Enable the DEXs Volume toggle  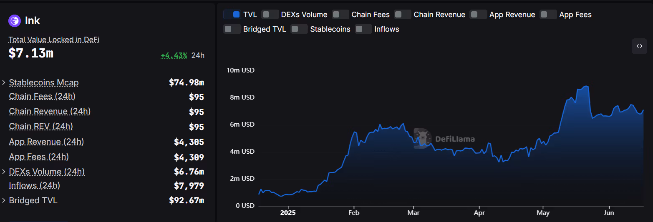click(270, 15)
